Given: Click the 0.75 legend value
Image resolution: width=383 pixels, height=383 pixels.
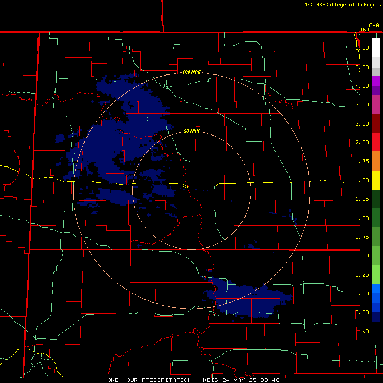Looking at the screenshot, I should pos(362,237).
